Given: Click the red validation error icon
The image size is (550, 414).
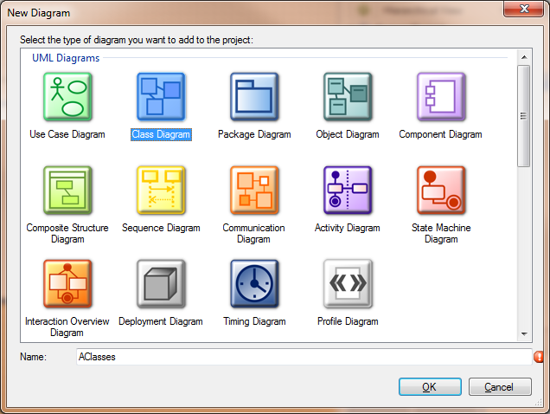Looking at the screenshot, I should click(x=539, y=357).
